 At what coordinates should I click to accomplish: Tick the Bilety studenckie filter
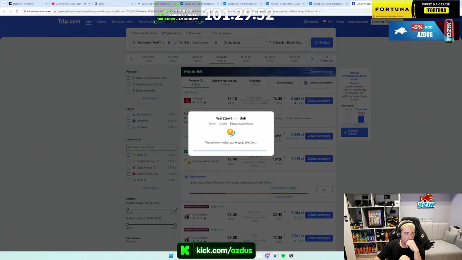point(128,91)
